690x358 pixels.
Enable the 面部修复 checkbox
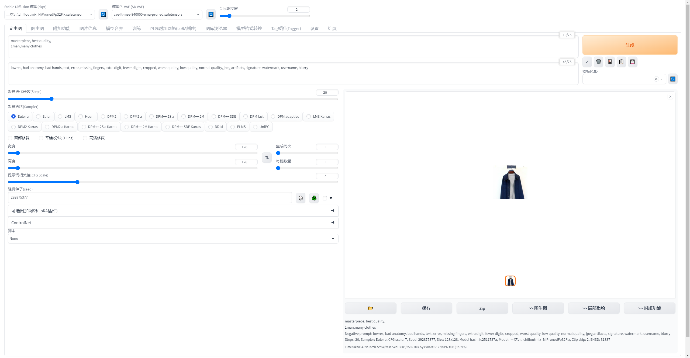[x=10, y=138]
